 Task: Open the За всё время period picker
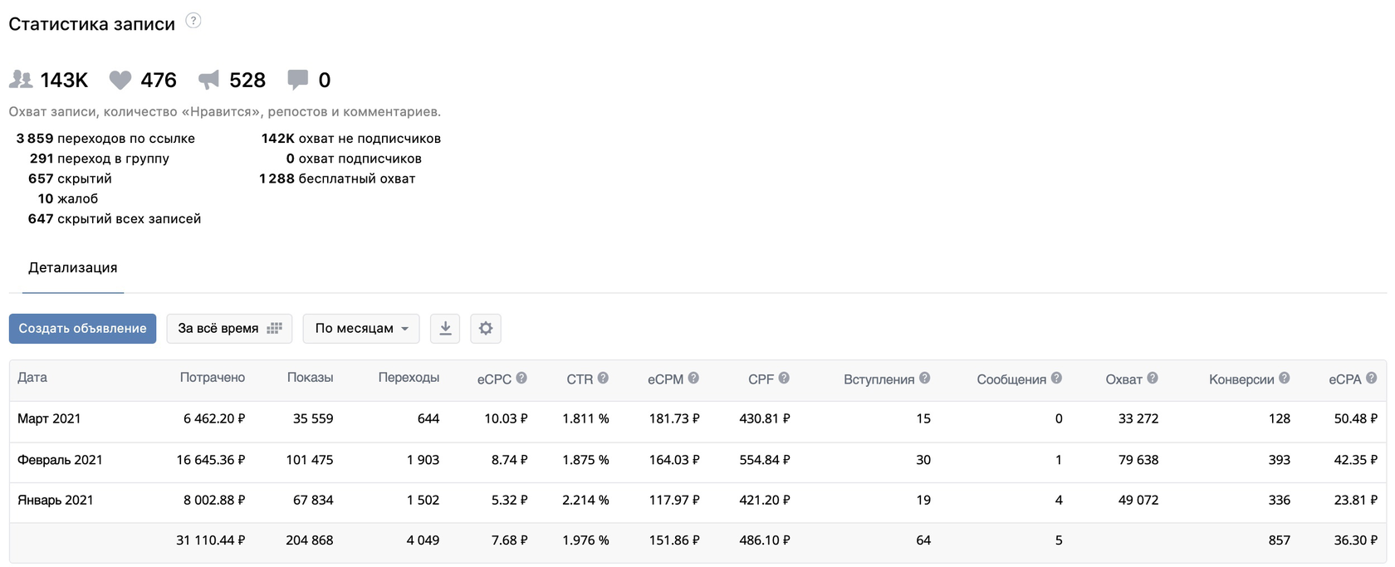tap(229, 329)
